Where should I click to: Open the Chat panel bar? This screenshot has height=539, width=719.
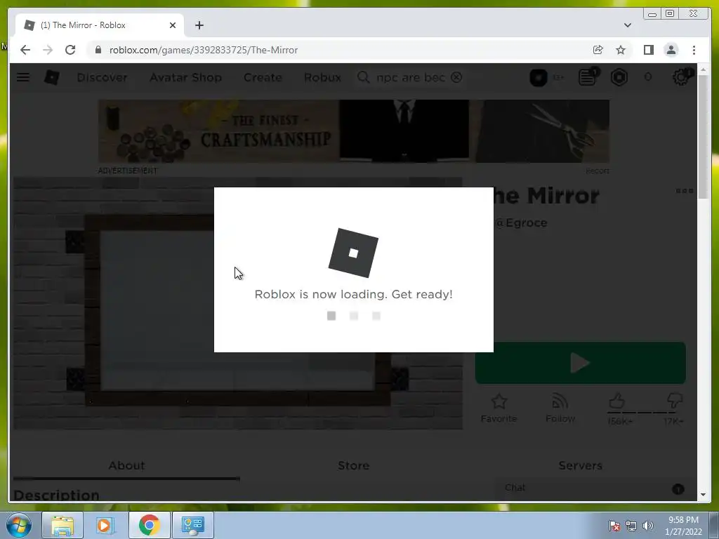click(x=595, y=488)
